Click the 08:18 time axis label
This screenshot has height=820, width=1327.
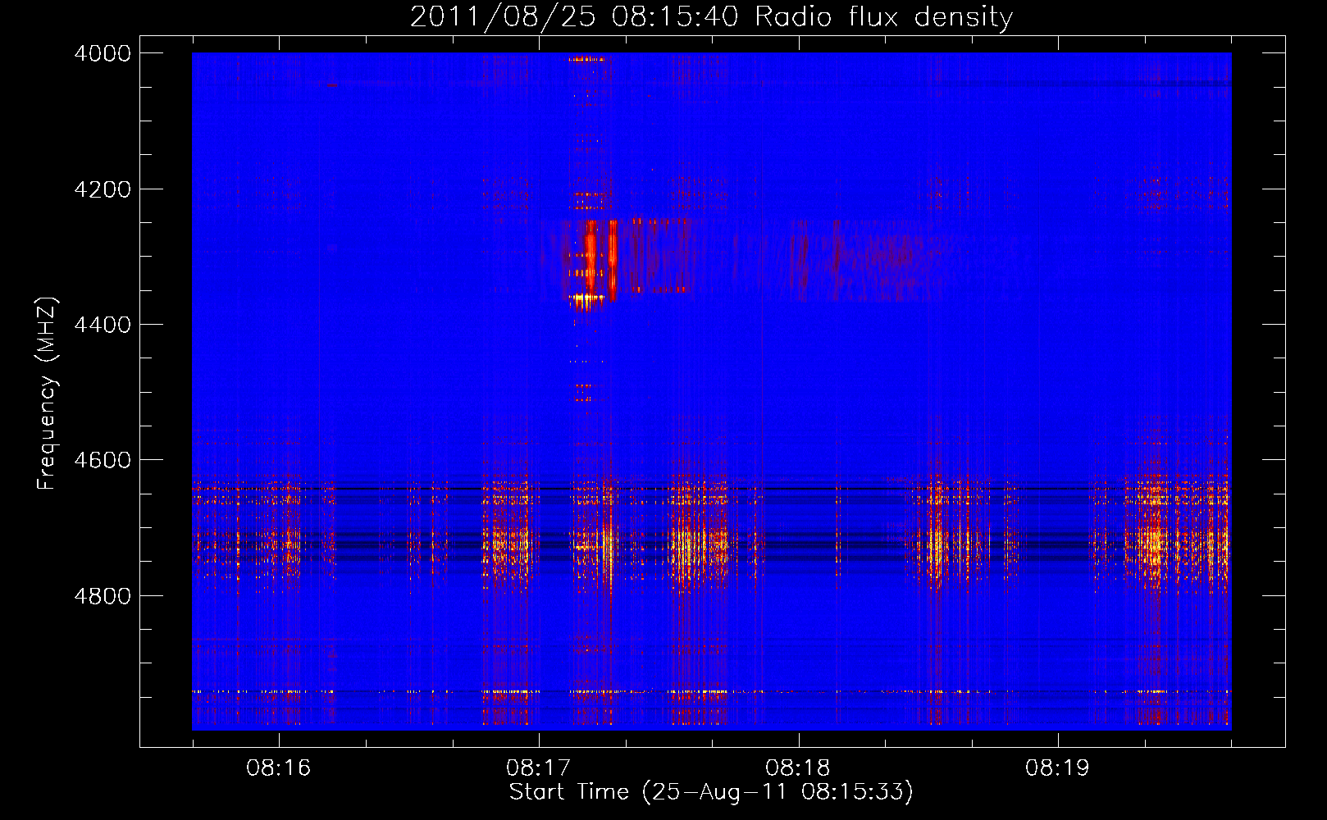pos(798,768)
